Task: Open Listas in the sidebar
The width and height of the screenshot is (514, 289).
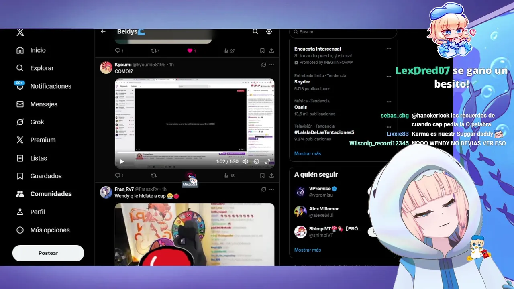Action: (32, 158)
